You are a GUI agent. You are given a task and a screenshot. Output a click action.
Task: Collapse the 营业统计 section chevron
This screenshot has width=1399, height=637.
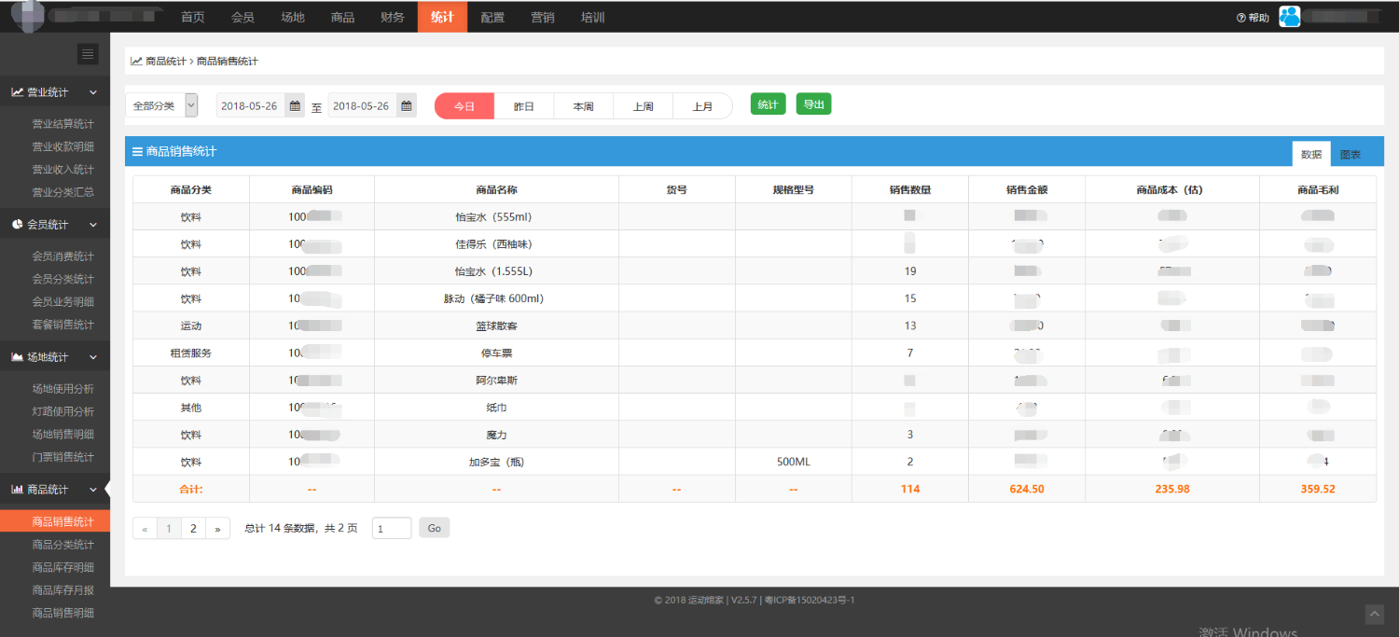coord(92,92)
